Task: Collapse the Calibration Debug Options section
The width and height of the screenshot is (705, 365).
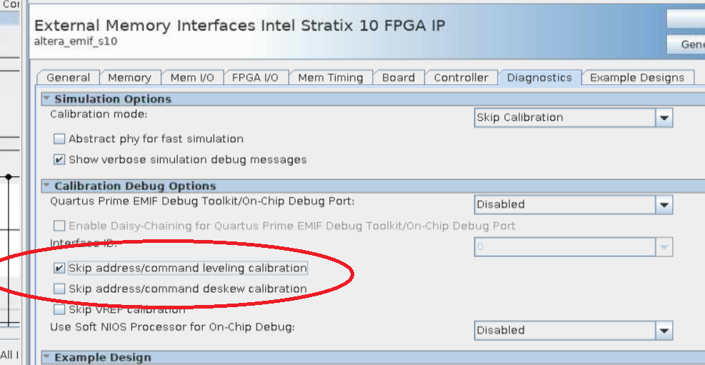Action: [46, 186]
